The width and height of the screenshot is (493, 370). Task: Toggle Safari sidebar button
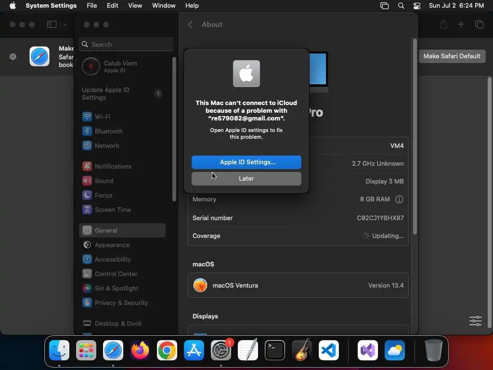52,25
